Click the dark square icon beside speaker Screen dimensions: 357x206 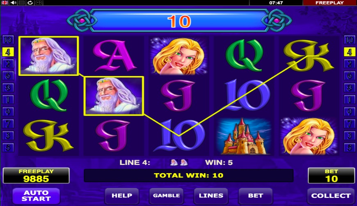pyautogui.click(x=22, y=3)
